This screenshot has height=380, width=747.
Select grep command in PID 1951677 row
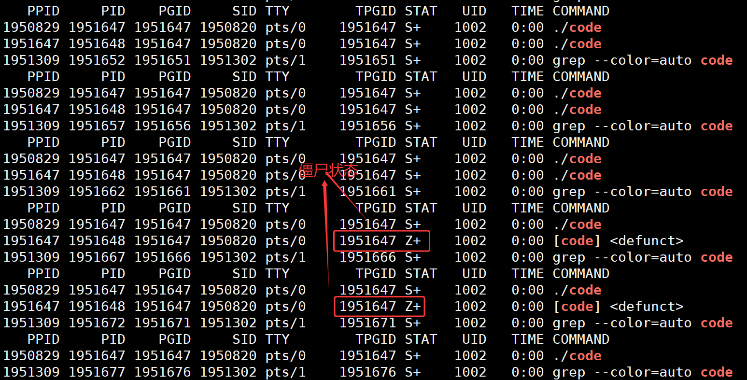(x=643, y=372)
